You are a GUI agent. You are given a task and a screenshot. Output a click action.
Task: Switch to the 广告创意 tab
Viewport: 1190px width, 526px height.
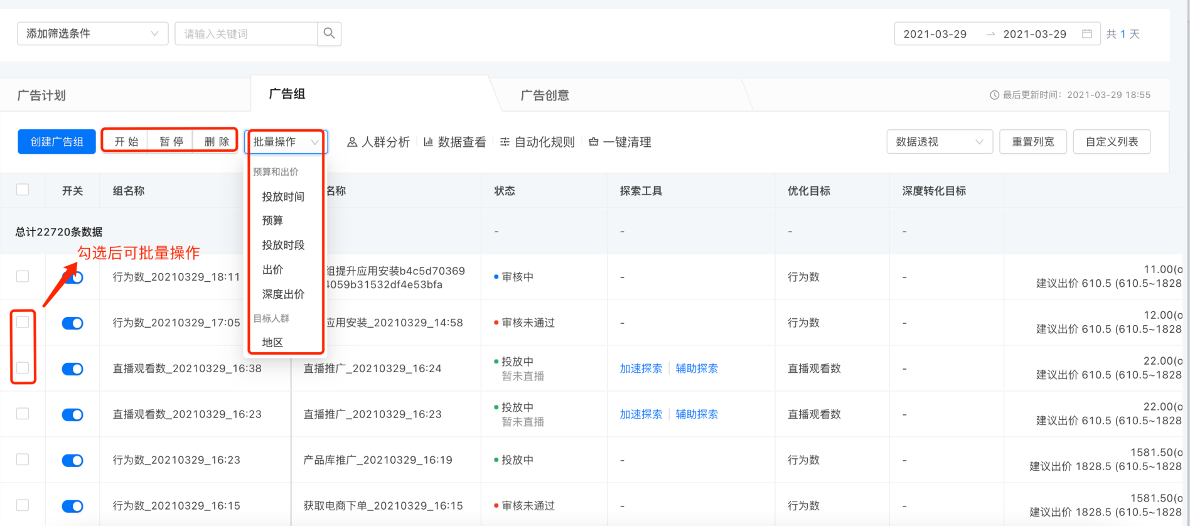point(545,95)
